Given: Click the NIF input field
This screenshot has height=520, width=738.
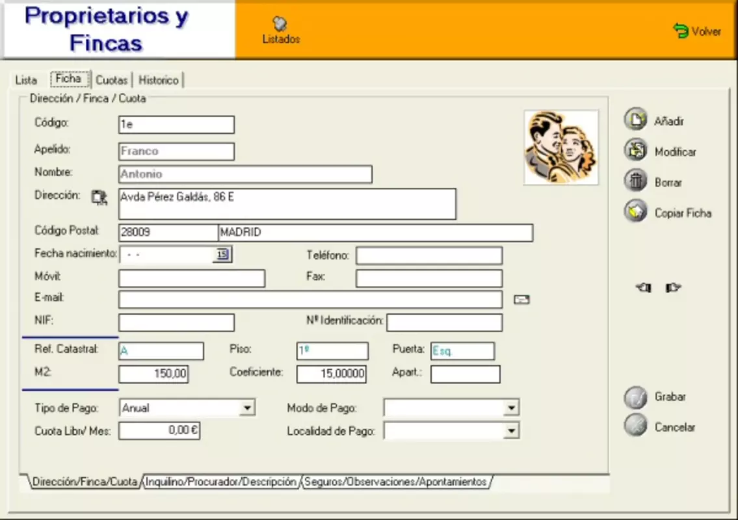Looking at the screenshot, I should [x=176, y=323].
